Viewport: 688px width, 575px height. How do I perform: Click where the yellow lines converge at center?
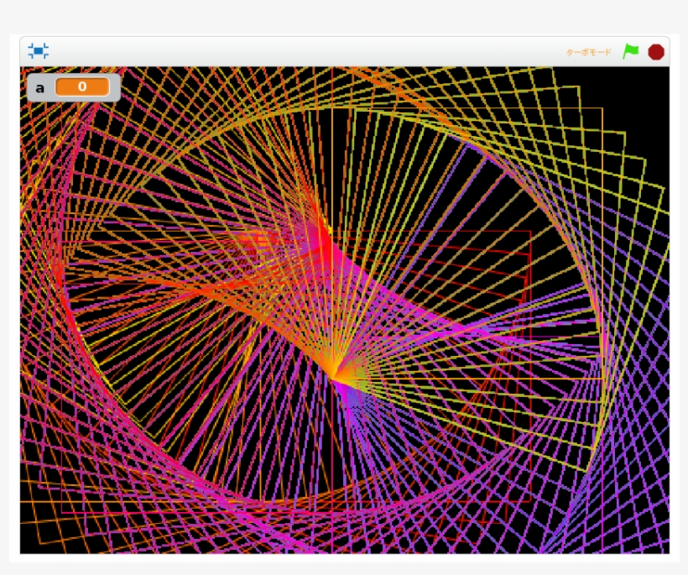tap(335, 379)
